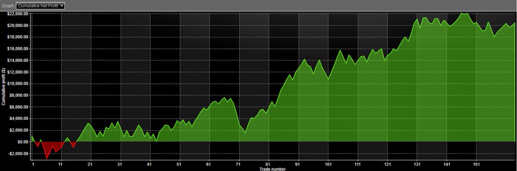Click the $8,000.00 y-axis label
The width and height of the screenshot is (517, 171).
tap(19, 95)
